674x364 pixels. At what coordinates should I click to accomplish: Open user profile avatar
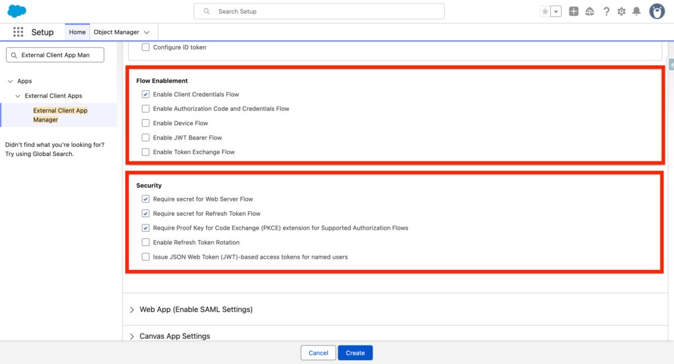tap(657, 11)
